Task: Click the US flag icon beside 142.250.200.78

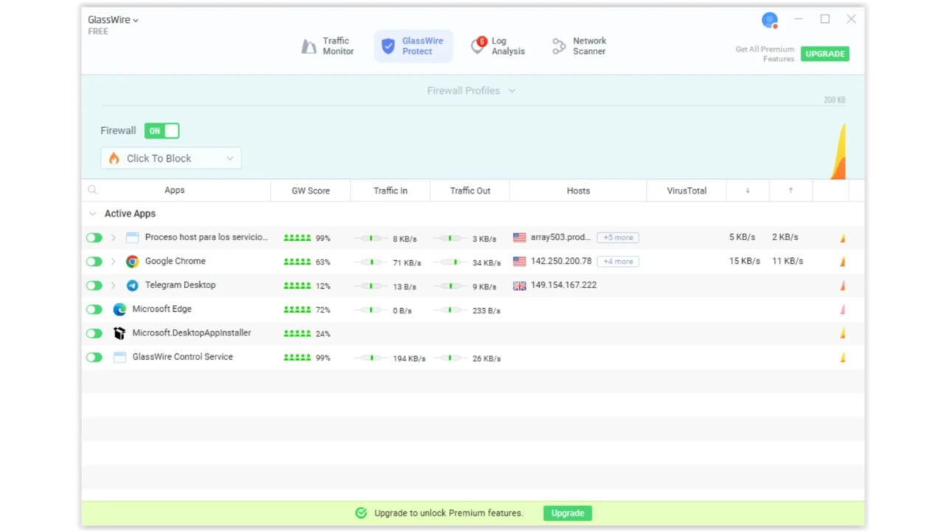Action: pos(520,262)
